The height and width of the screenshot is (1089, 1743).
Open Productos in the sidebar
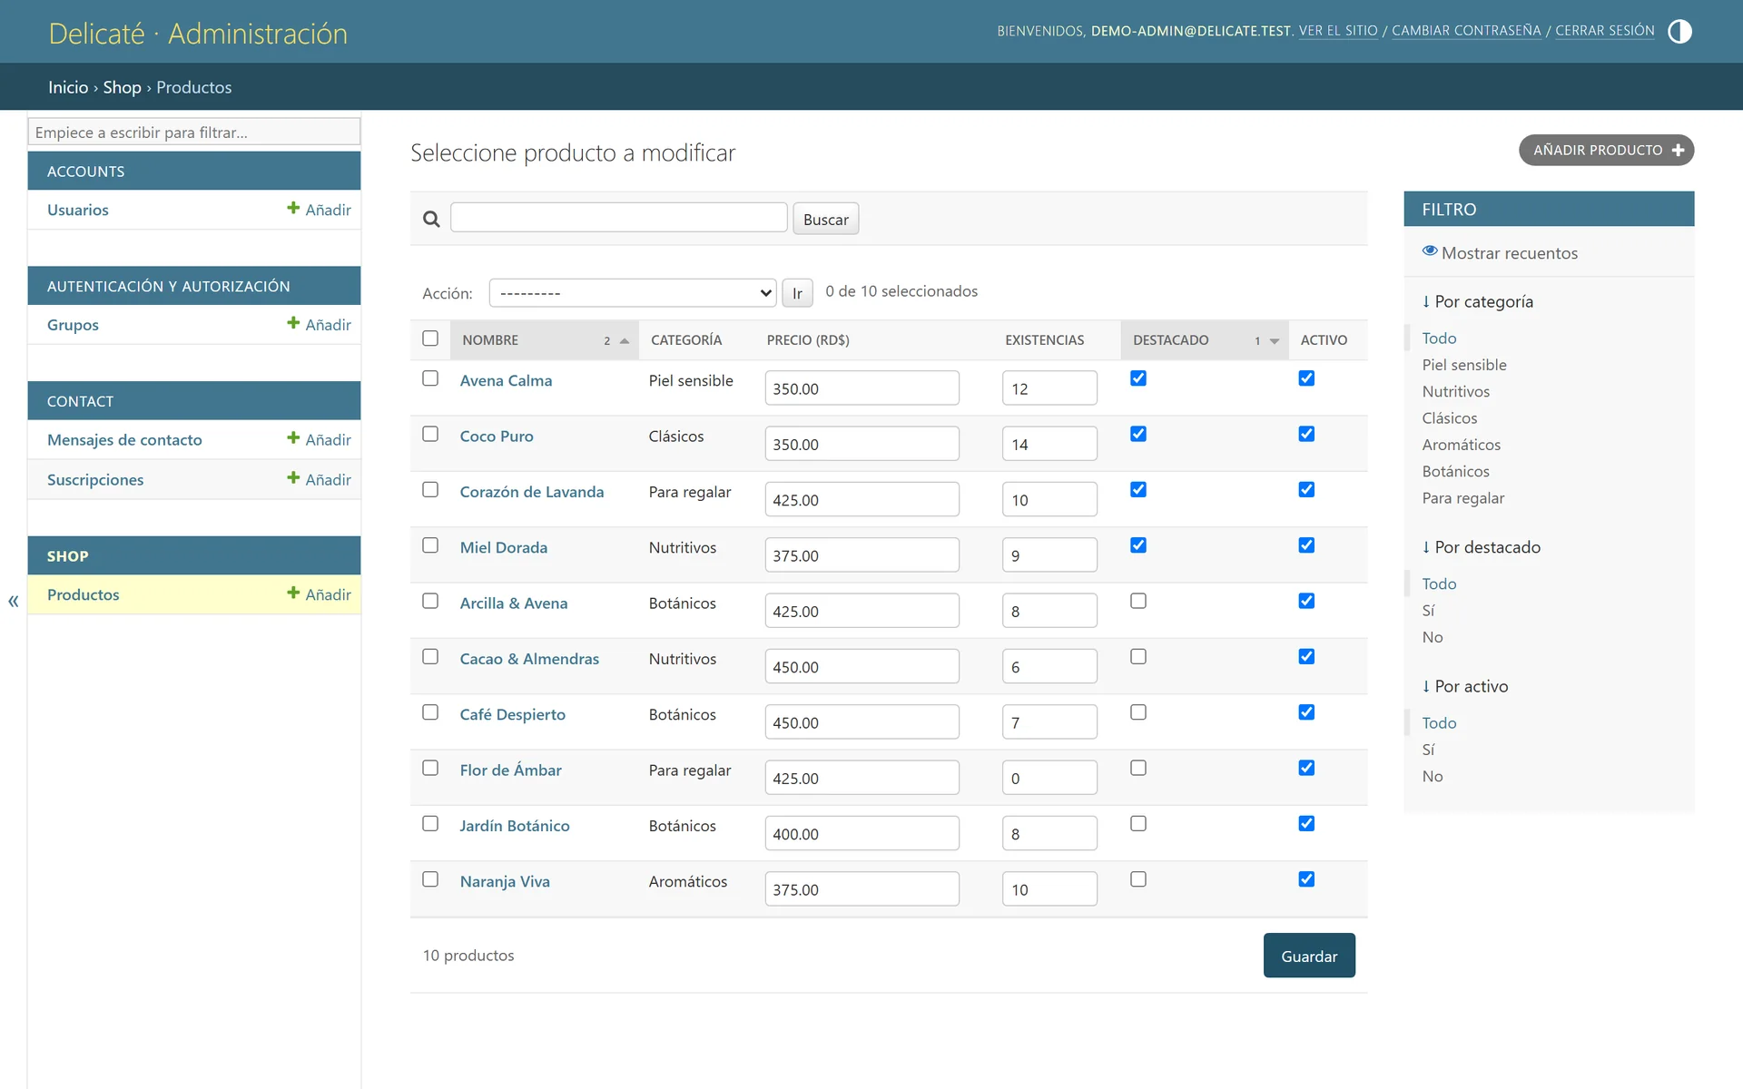pos(84,595)
